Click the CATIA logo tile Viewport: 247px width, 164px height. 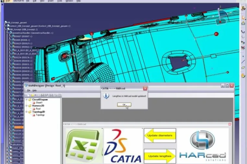click(123, 146)
